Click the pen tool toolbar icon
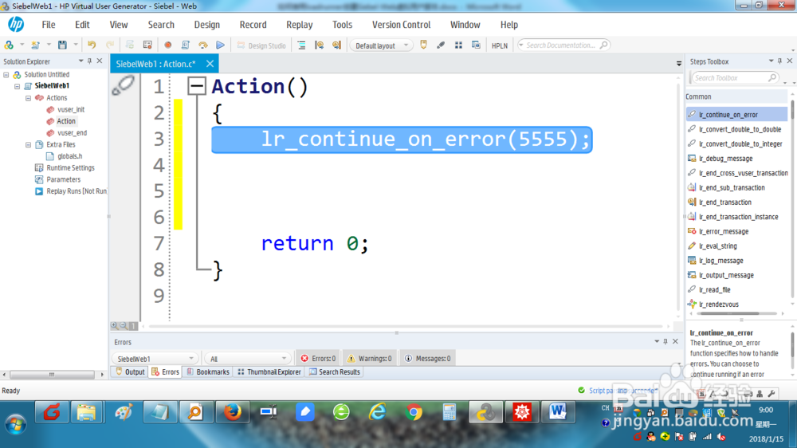This screenshot has width=797, height=448. point(441,45)
